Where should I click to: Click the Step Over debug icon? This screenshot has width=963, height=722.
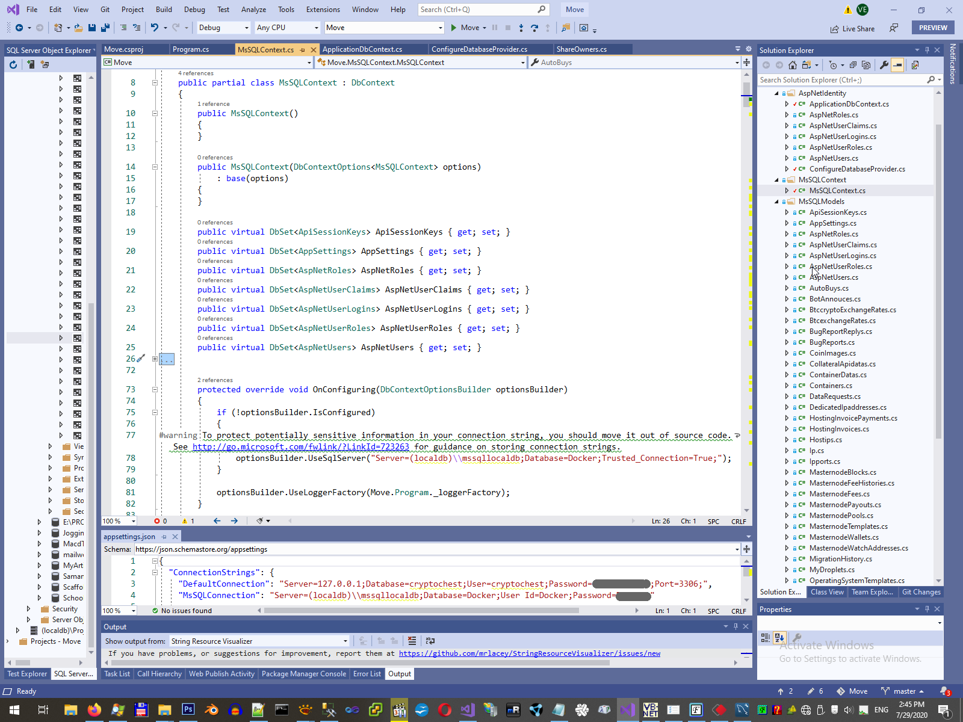(x=534, y=28)
